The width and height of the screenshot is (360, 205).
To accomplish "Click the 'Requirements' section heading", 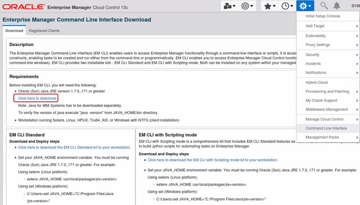I will [x=24, y=77].
